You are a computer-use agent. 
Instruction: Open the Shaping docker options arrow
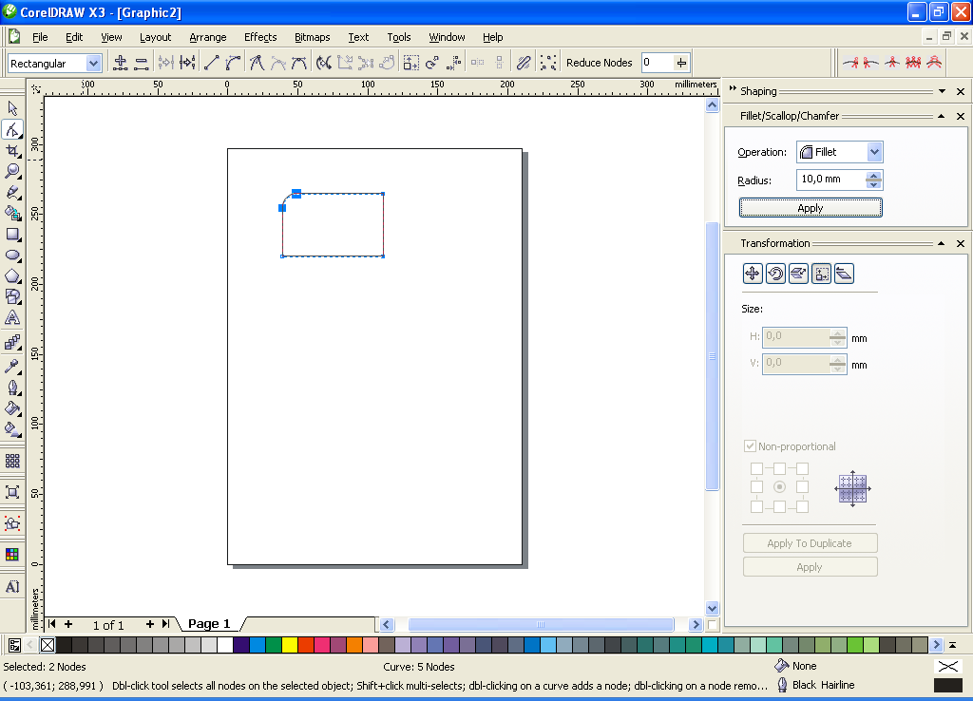pos(942,91)
